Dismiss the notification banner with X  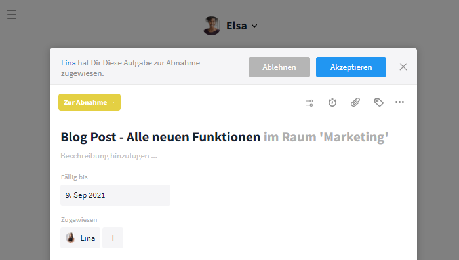(x=403, y=67)
